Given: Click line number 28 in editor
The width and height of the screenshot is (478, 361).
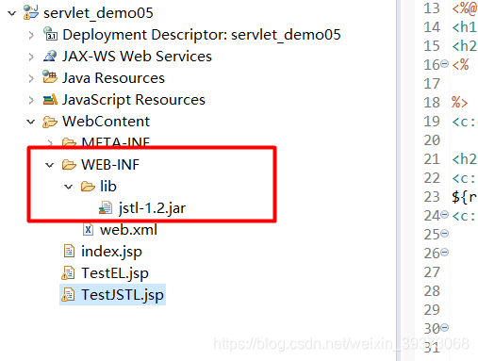Looking at the screenshot, I should coord(432,291).
